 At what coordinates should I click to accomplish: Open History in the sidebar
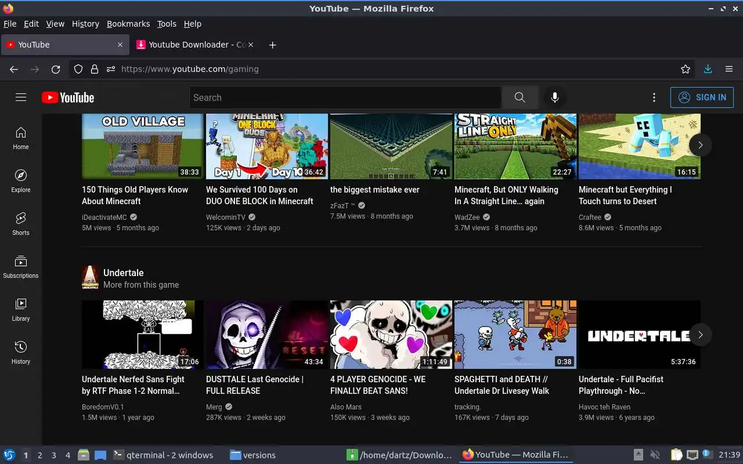(x=21, y=353)
